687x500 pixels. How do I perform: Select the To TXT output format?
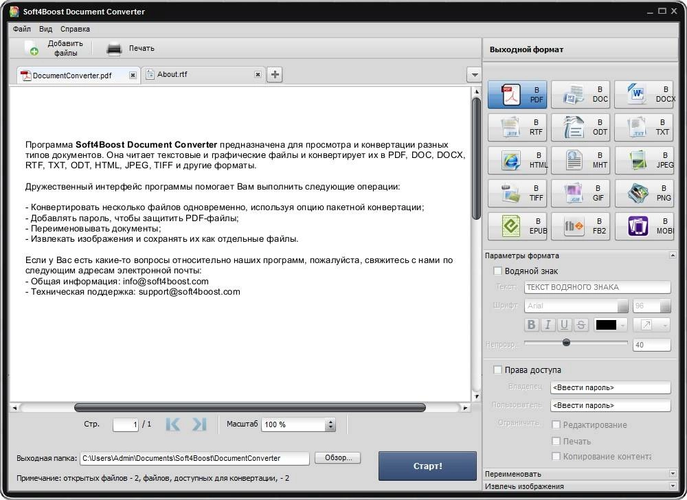click(644, 127)
